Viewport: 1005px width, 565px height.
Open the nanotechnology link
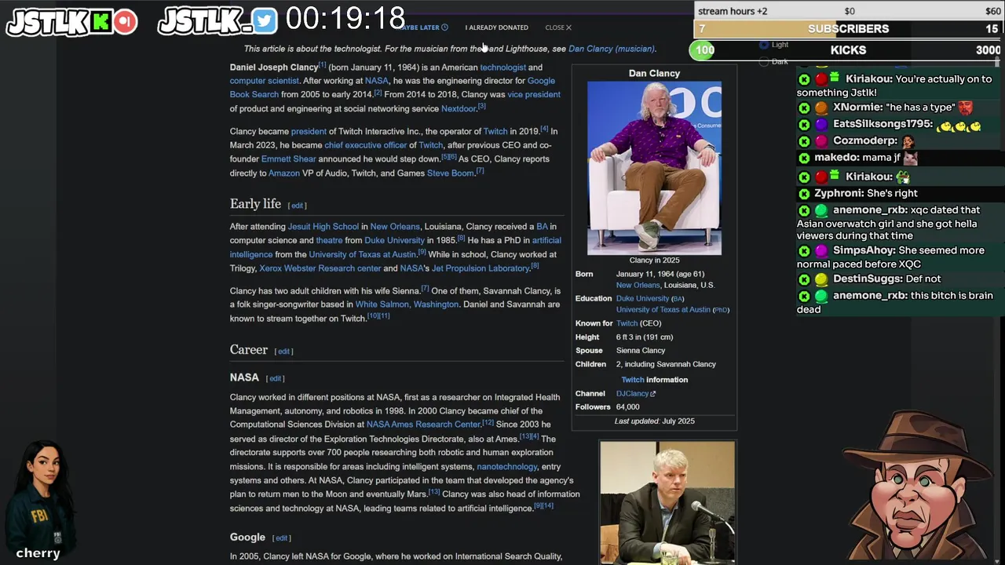pyautogui.click(x=507, y=467)
